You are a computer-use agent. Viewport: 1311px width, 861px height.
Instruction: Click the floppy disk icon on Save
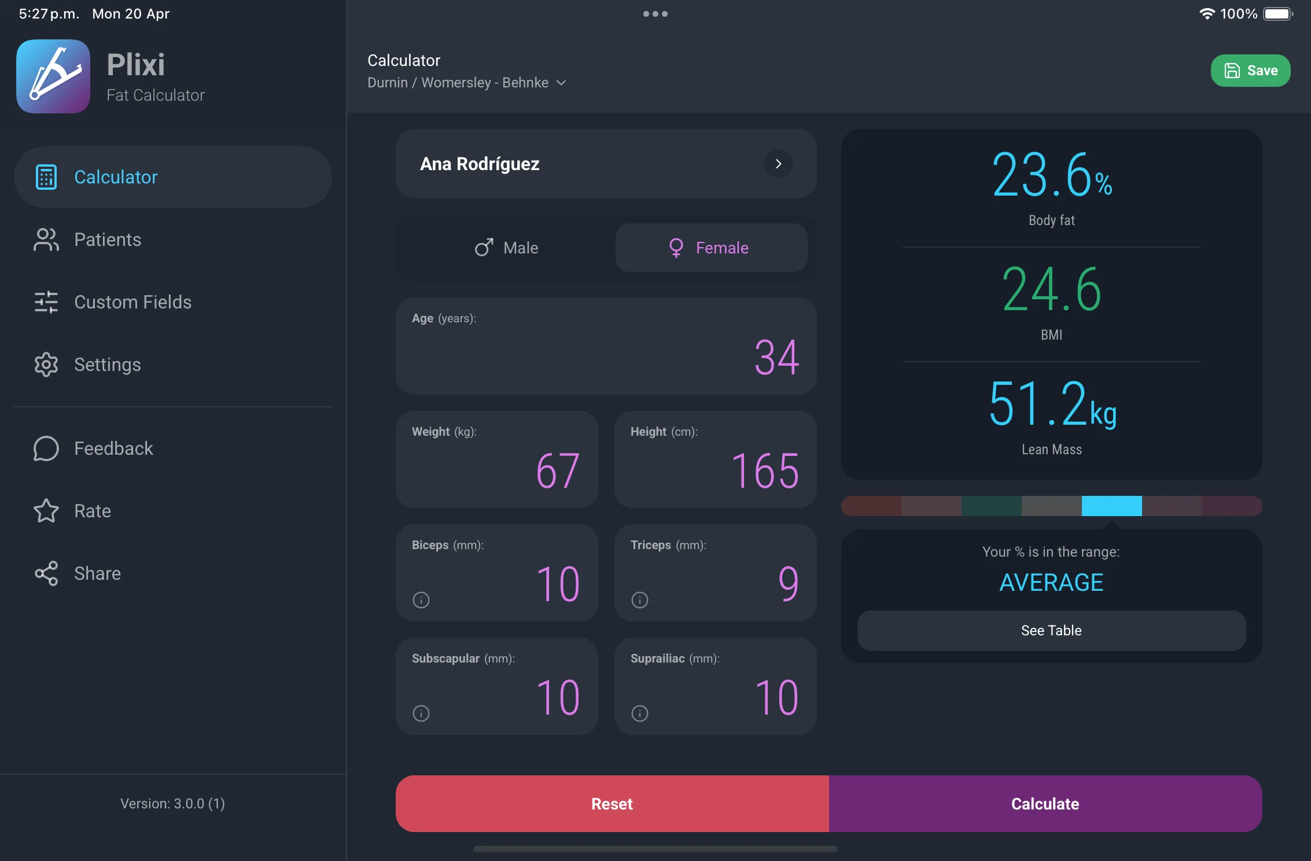click(x=1232, y=71)
